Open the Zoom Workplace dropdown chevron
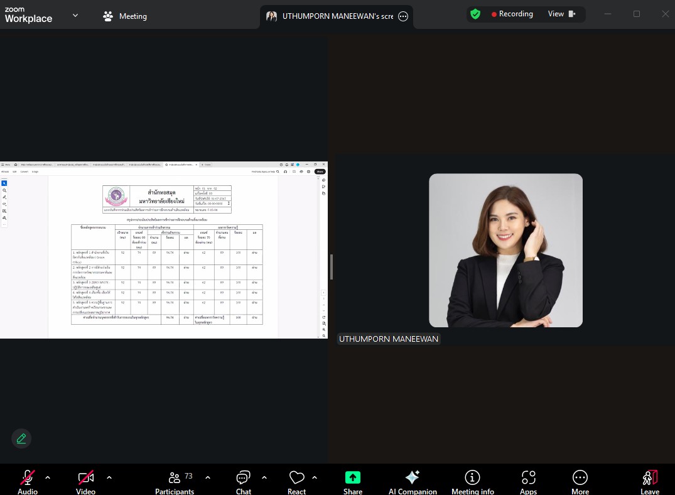 (75, 16)
